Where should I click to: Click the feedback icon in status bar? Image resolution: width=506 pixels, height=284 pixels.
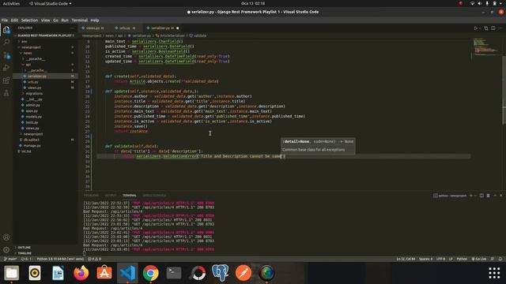pyautogui.click(x=493, y=259)
